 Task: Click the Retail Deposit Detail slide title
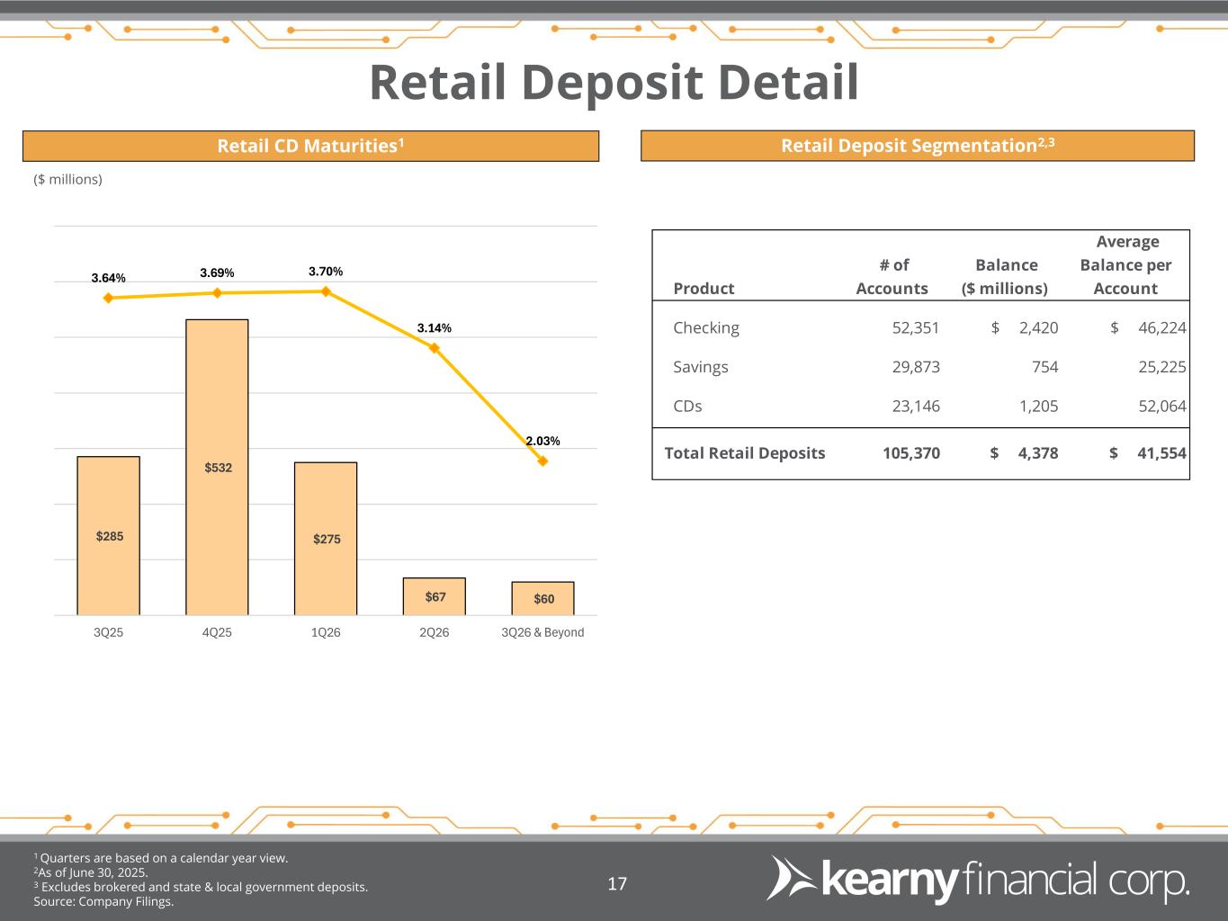(x=614, y=82)
